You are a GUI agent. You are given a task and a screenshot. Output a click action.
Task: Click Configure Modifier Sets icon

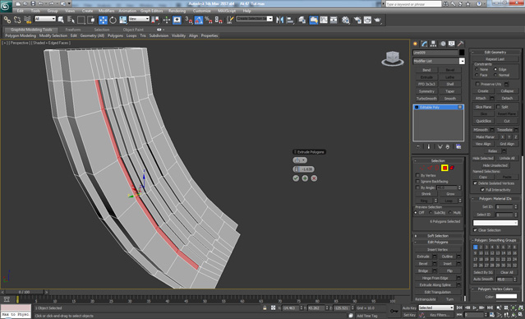(458, 147)
